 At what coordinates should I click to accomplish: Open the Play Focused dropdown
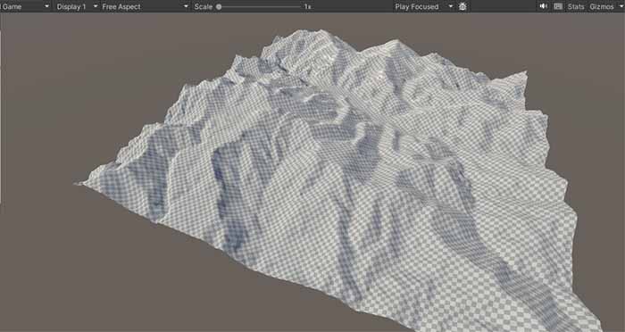click(424, 6)
